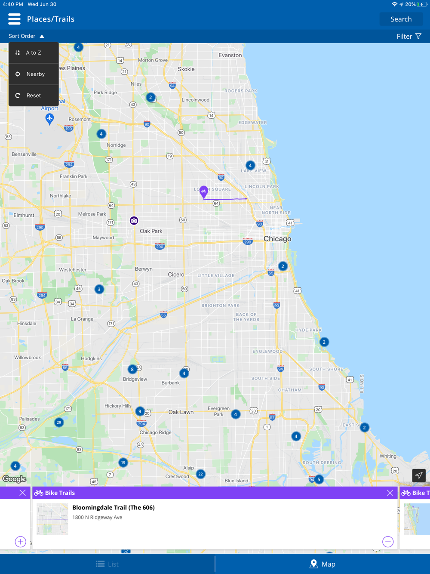Image resolution: width=430 pixels, height=574 pixels.
Task: Open cluster 4 near Evergreen Park
Action: tap(236, 414)
